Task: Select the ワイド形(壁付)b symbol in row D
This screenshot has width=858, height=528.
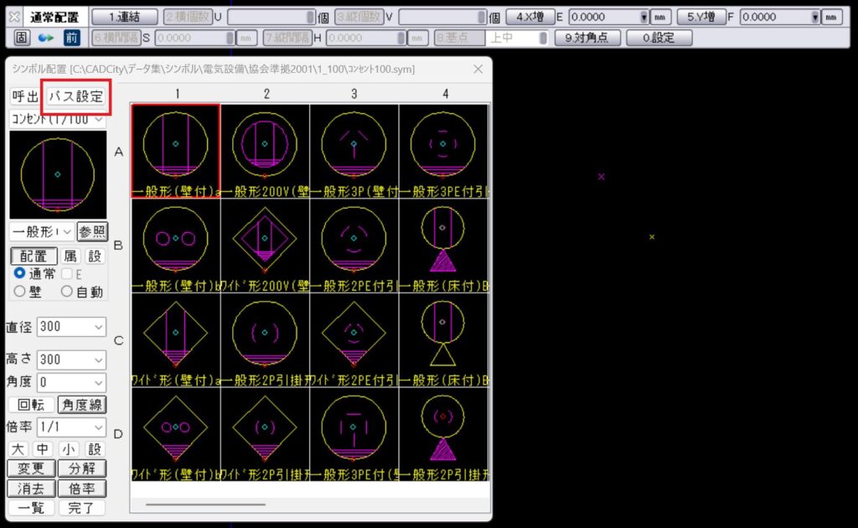Action: [176, 434]
